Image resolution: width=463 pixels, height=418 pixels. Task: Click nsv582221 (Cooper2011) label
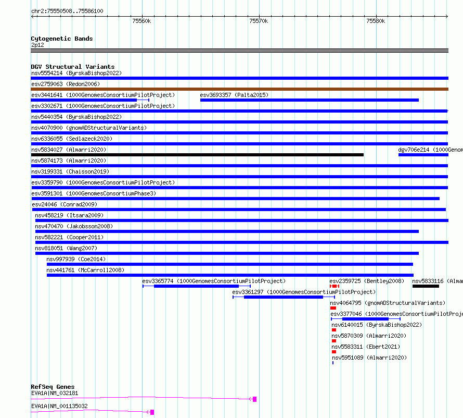(69, 237)
